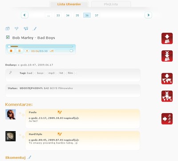
Task: Click the Komentarze heading
Action: coord(19,104)
